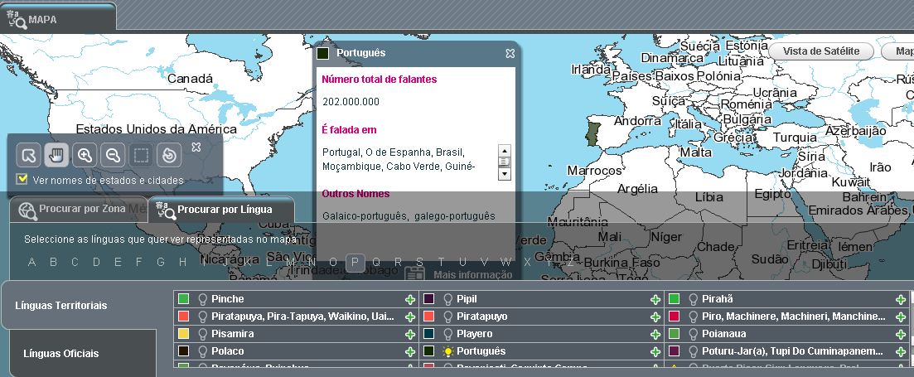Screen dimensions: 914x377
Task: Expand Português row green plus
Action: click(655, 352)
